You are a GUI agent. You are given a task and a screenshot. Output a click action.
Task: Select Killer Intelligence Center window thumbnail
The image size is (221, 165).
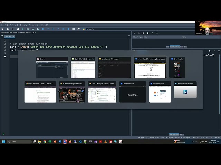pos(185,90)
